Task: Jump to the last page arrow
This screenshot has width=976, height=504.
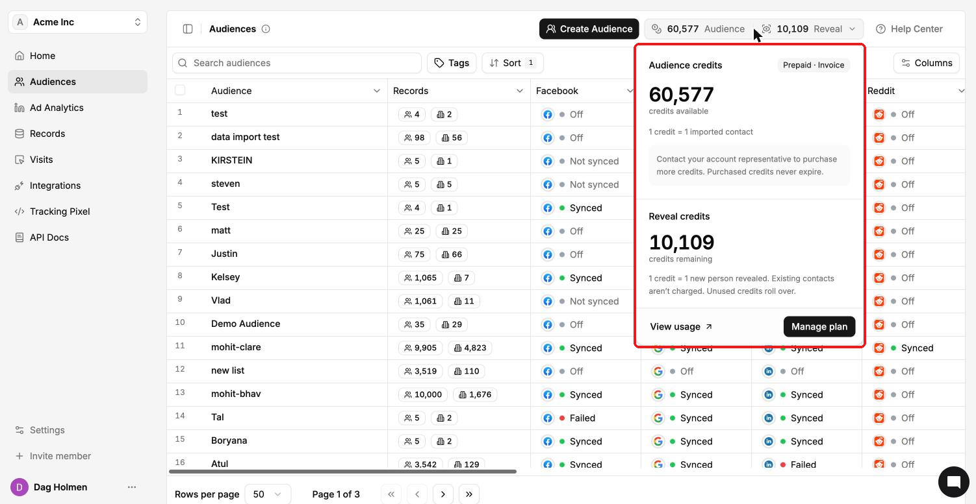Action: point(469,494)
